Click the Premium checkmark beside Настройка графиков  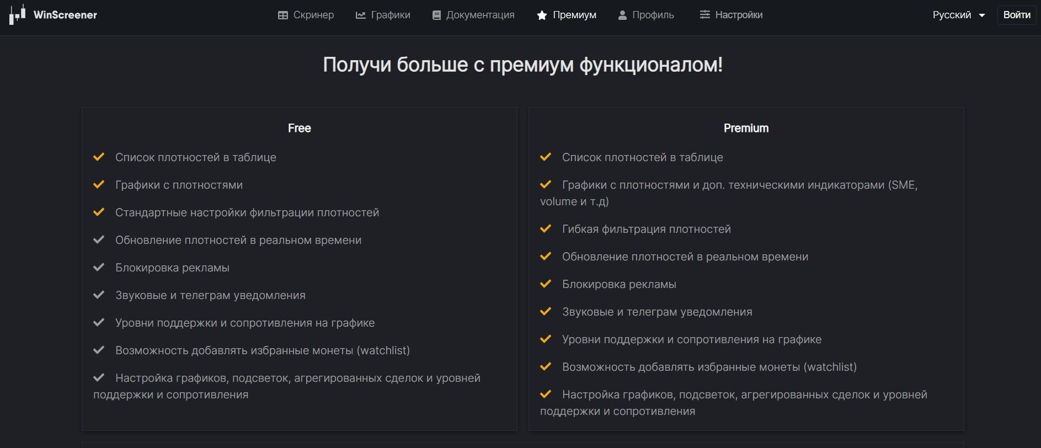[546, 394]
